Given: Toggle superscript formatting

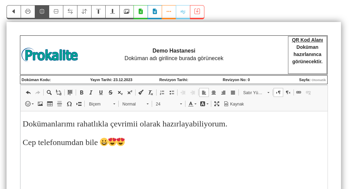Looking at the screenshot, I should (130, 92).
